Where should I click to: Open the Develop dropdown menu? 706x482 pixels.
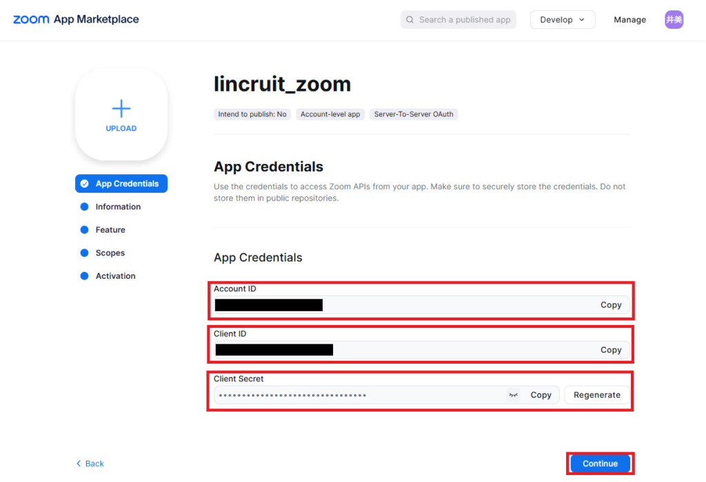(x=563, y=20)
